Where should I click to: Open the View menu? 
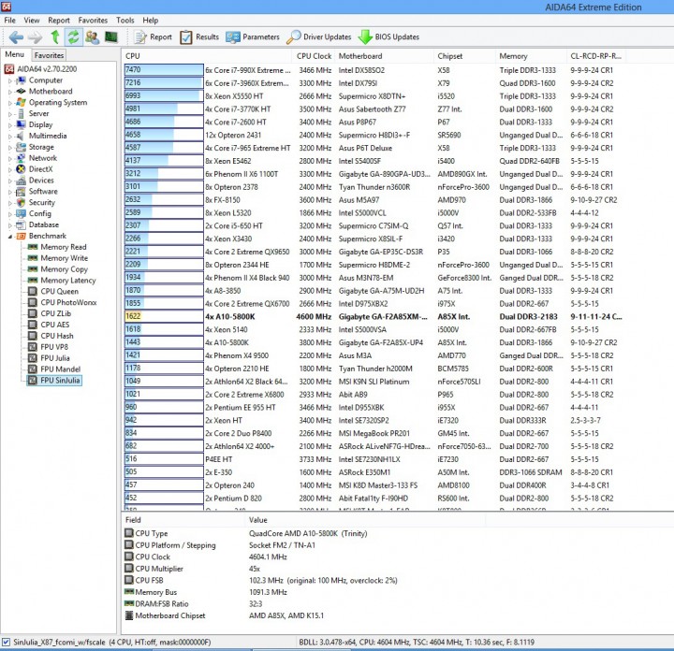[32, 21]
